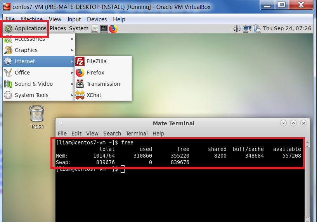Open the terminal launcher in the top panel
317x222 pixels.
click(104, 28)
